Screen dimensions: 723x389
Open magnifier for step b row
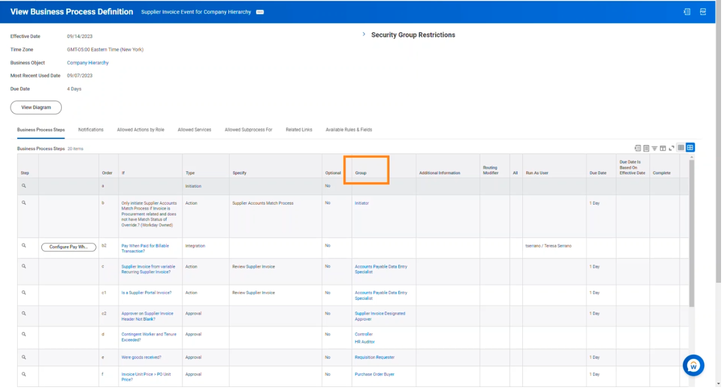click(24, 203)
